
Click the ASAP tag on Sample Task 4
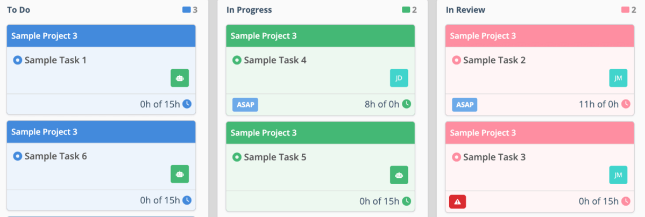coord(245,104)
